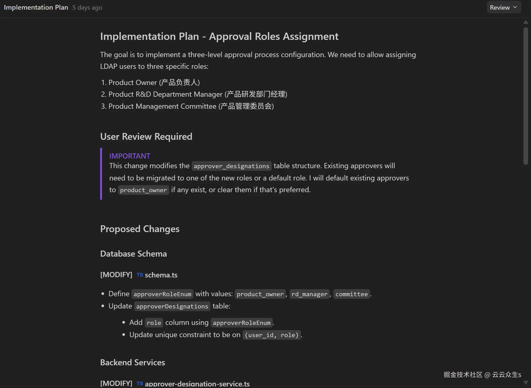Image resolution: width=531 pixels, height=388 pixels.
Task: Click the Backend Services heading
Action: click(132, 362)
